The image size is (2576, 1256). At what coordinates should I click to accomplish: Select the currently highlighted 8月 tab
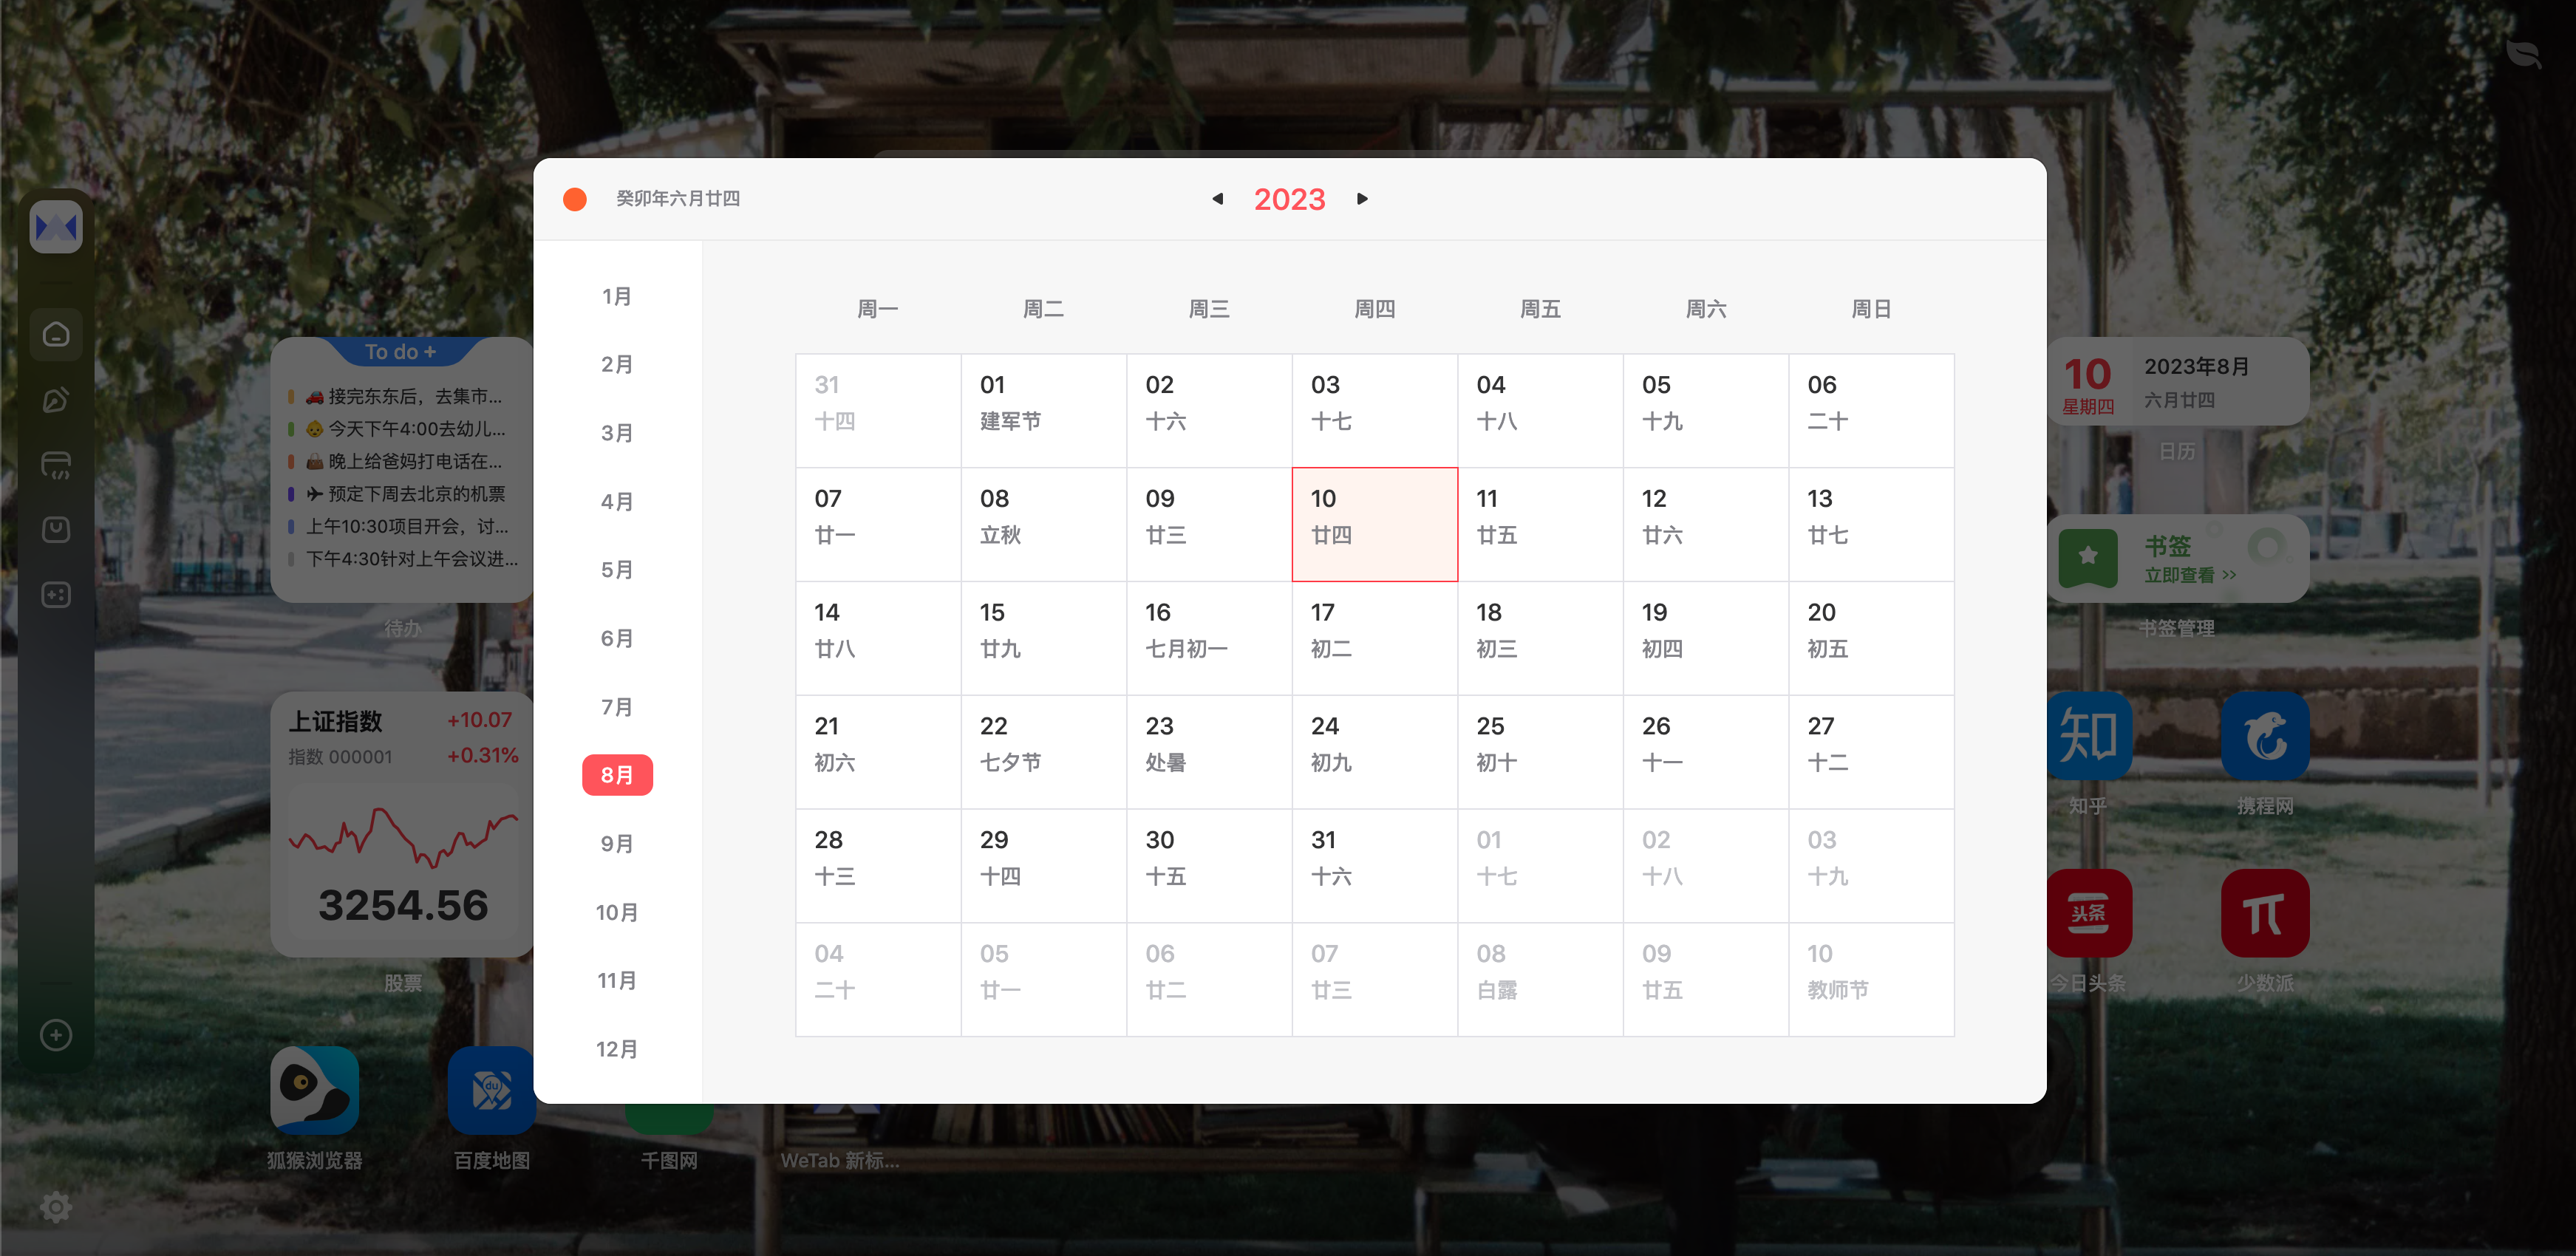pos(617,775)
